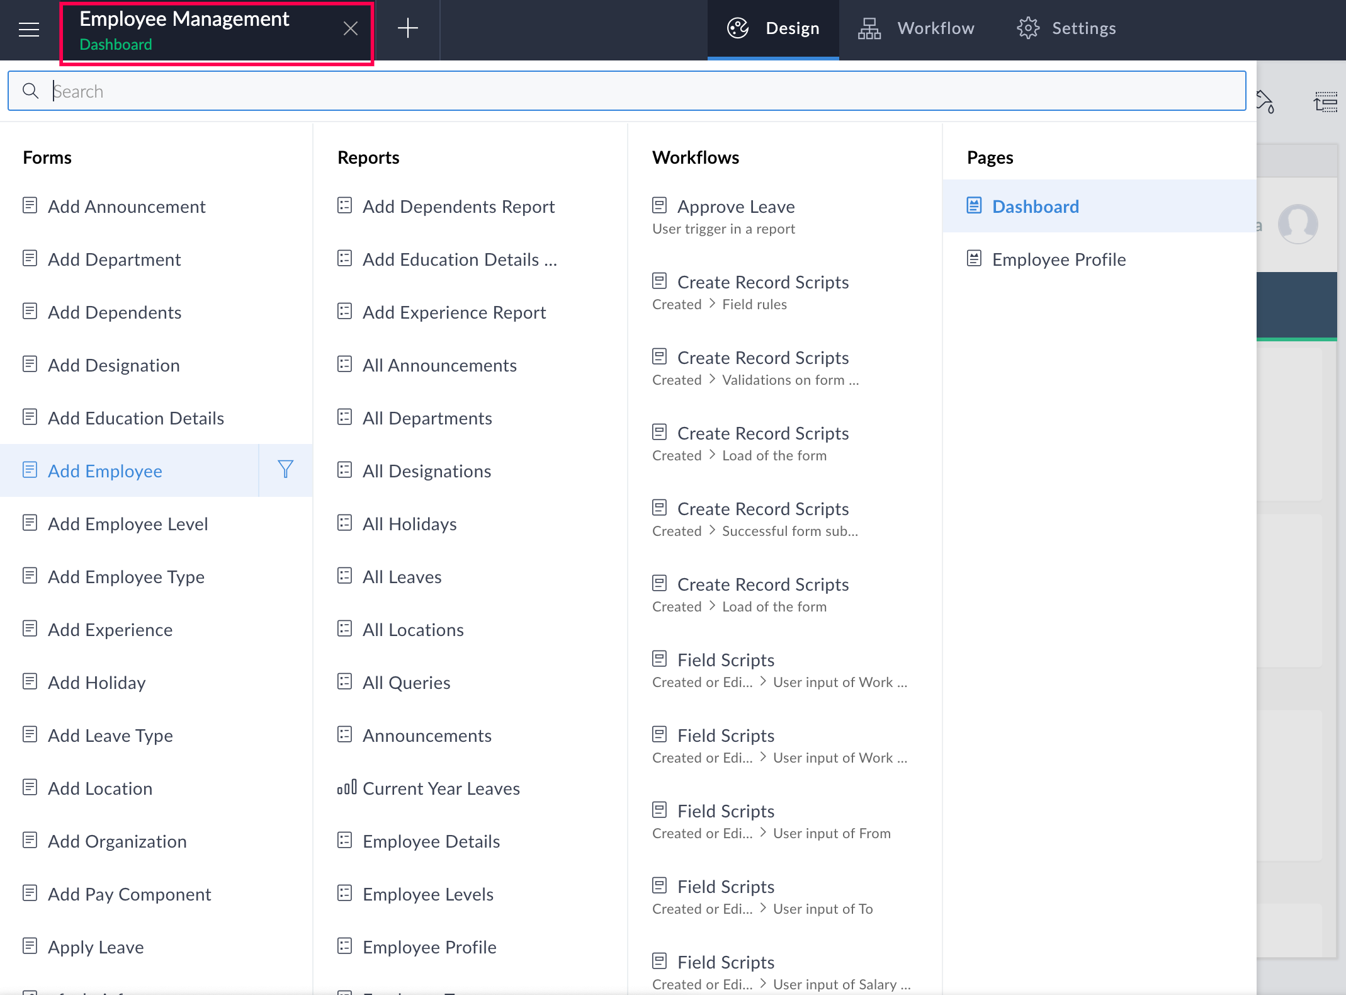Select the Design tab
Viewport: 1346px width, 995px height.
click(773, 28)
